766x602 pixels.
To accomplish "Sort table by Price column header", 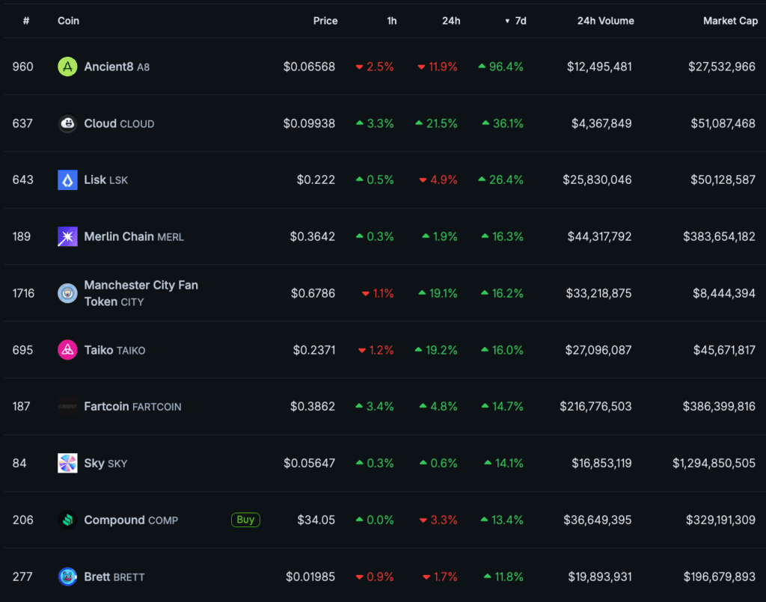I will point(325,21).
